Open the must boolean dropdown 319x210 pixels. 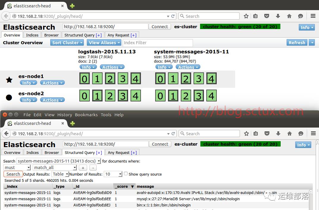pos(17,168)
